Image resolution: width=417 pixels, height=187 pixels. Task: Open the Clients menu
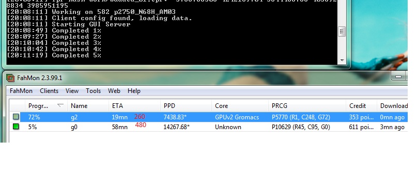(x=49, y=91)
